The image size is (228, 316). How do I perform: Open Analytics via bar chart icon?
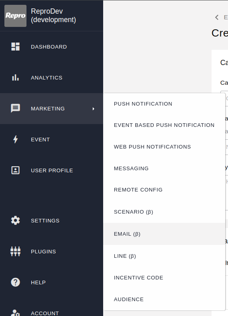(15, 77)
